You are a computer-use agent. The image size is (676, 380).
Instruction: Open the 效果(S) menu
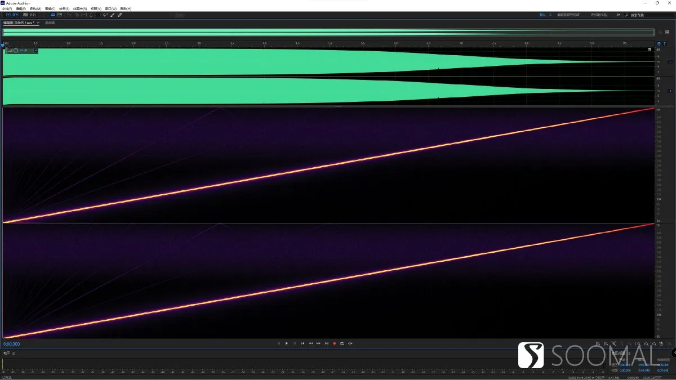click(63, 8)
